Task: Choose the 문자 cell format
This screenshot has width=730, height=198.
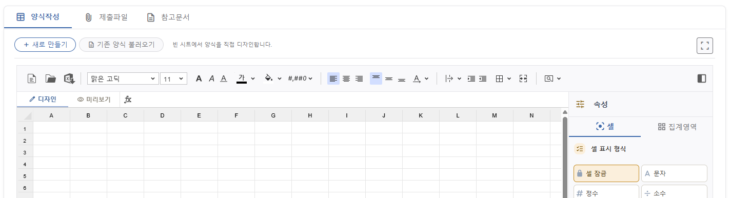Action: point(674,173)
